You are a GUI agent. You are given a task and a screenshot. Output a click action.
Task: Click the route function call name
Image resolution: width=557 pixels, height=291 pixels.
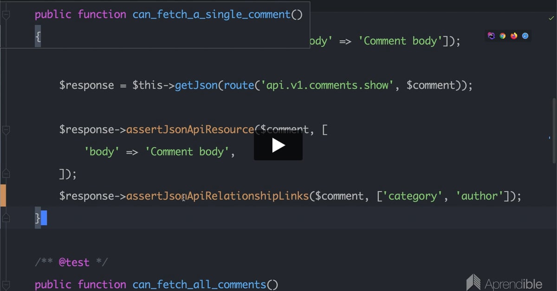click(x=239, y=85)
